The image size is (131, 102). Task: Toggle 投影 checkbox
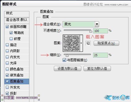7,93
